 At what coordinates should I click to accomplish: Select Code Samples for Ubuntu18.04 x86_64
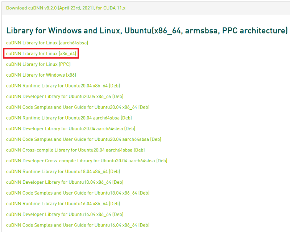click(78, 193)
